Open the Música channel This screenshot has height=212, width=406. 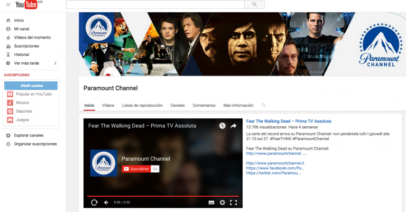click(x=23, y=103)
